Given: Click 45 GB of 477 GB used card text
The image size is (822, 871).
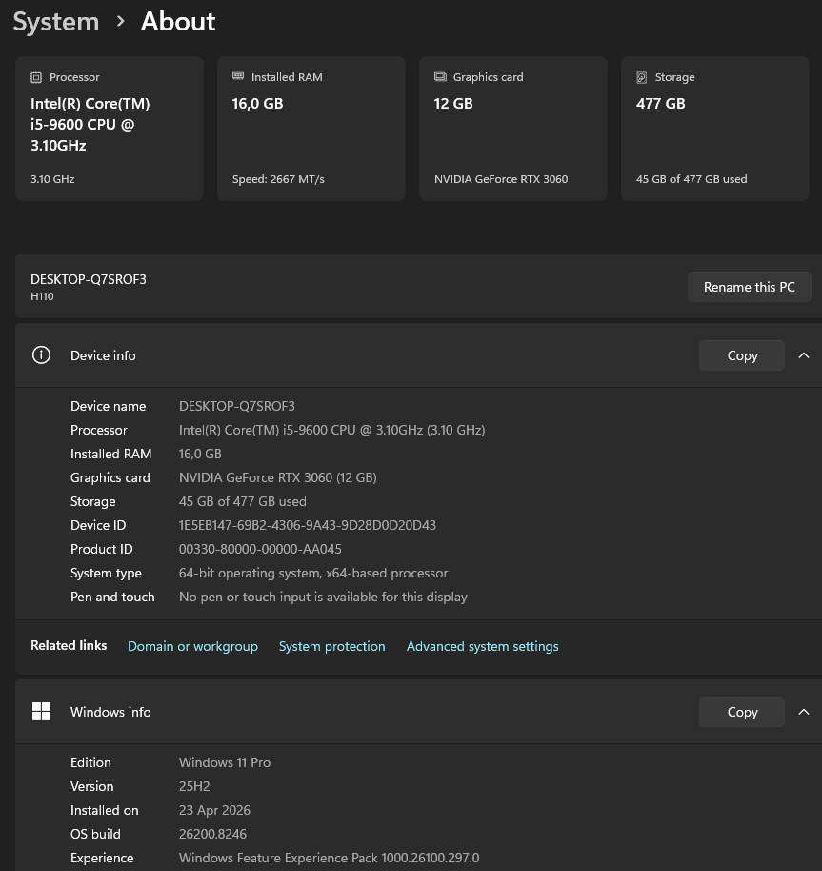Looking at the screenshot, I should point(691,179).
